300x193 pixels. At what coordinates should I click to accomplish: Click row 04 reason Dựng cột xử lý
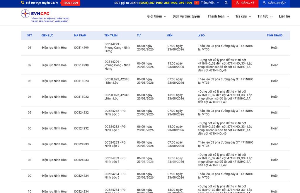click(225, 97)
